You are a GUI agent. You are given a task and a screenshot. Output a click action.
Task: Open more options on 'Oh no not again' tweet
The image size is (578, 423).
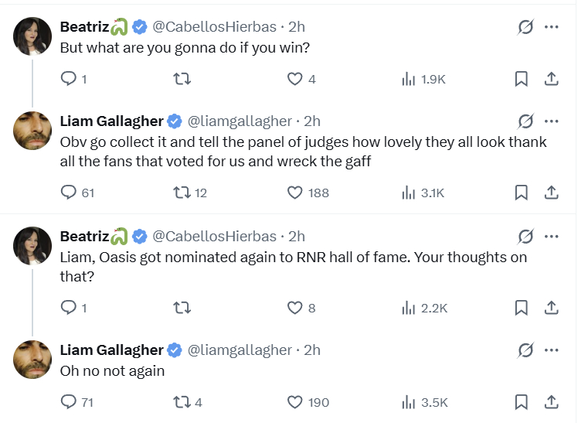(552, 350)
